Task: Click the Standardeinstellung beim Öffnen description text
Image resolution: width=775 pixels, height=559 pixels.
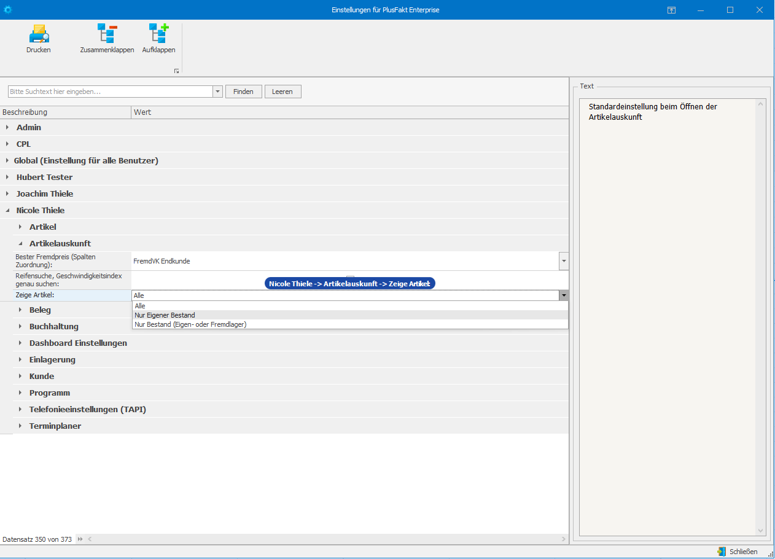Action: (653, 112)
